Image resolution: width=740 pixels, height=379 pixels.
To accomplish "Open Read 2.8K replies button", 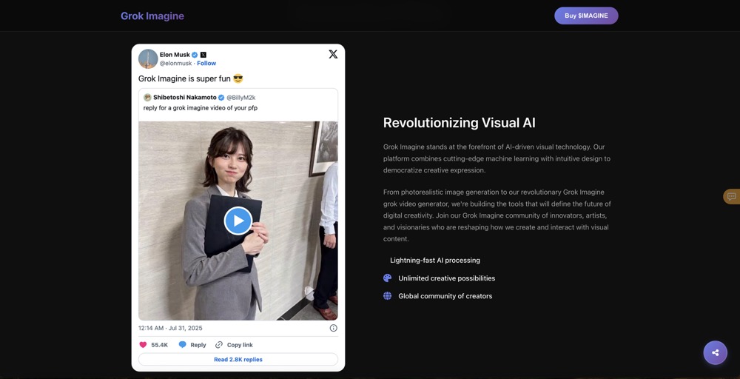I will [238, 359].
